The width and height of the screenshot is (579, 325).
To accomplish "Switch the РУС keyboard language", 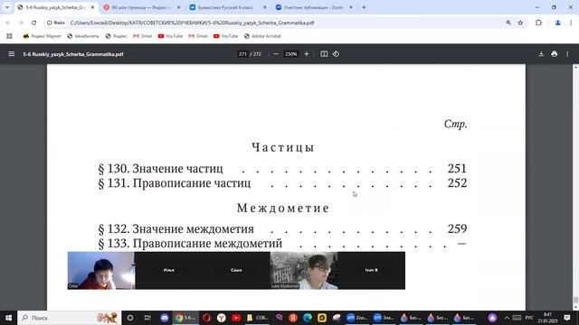I will (529, 318).
